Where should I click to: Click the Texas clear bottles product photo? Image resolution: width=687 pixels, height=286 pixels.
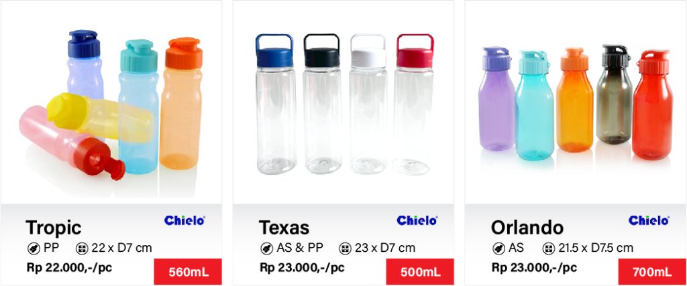pos(343,104)
